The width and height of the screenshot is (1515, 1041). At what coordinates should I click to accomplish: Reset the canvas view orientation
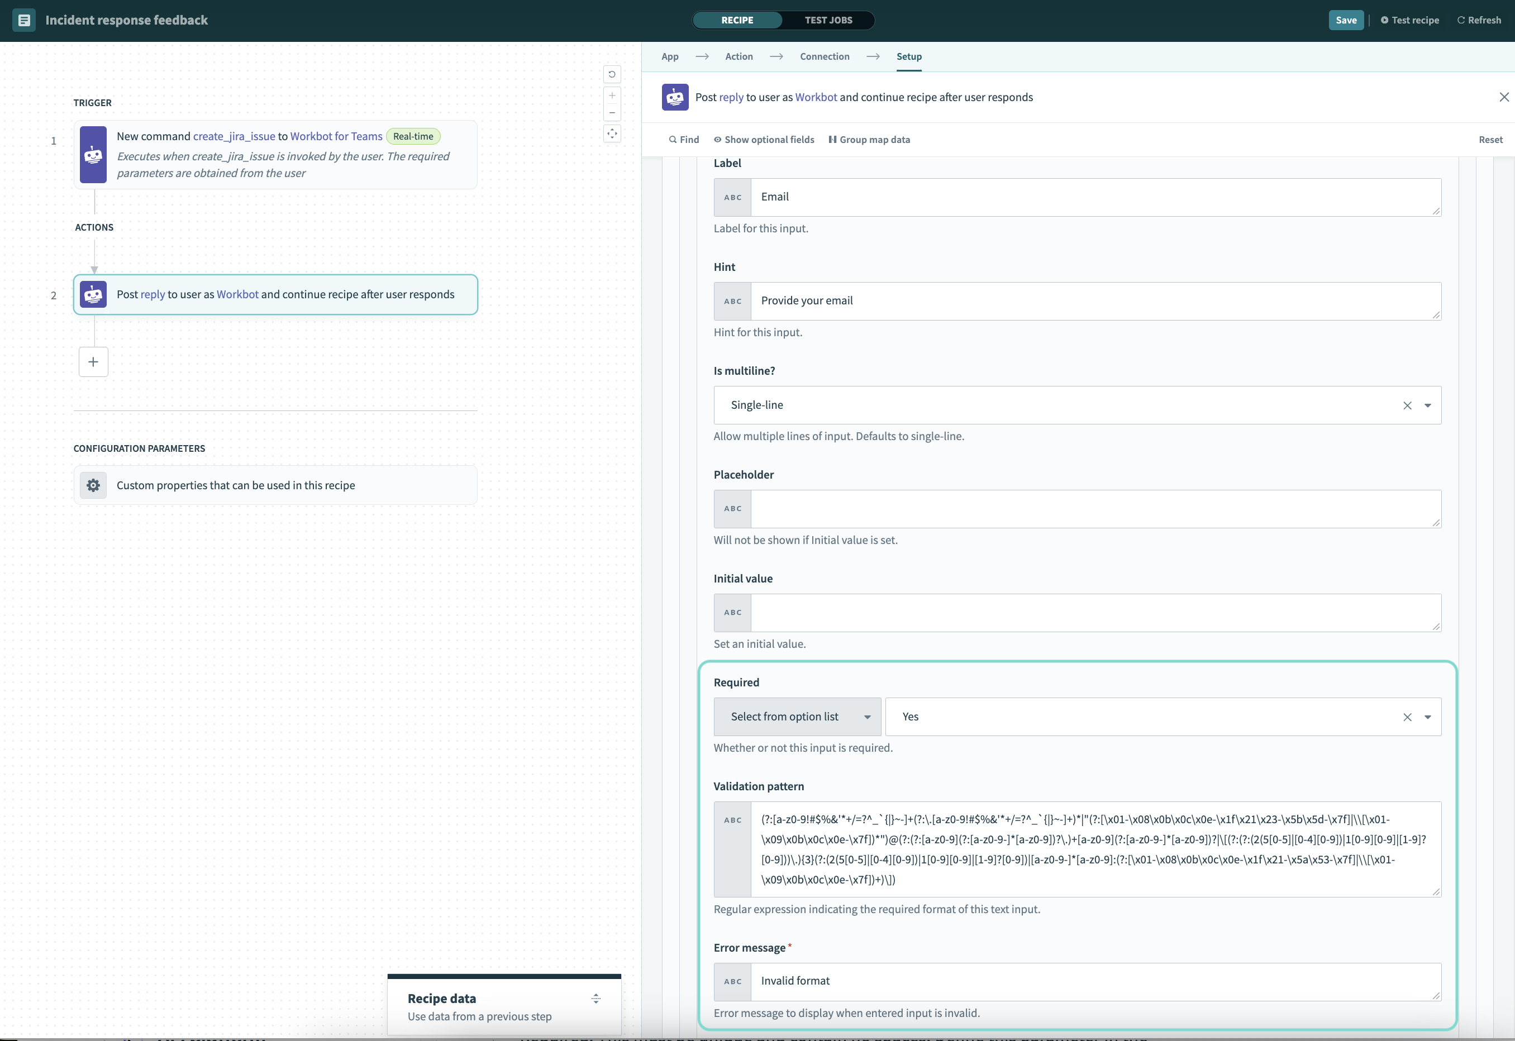[612, 74]
